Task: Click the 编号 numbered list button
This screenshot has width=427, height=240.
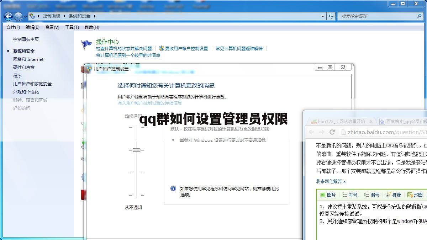Action: click(372, 195)
